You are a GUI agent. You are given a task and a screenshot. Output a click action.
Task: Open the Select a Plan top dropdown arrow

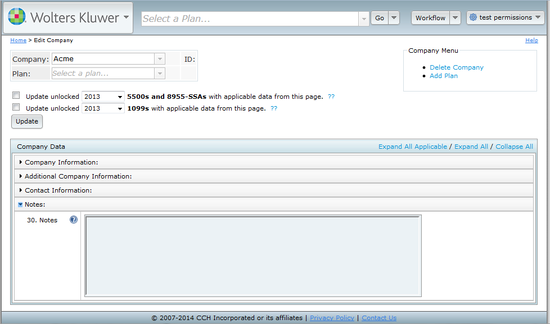pos(364,19)
